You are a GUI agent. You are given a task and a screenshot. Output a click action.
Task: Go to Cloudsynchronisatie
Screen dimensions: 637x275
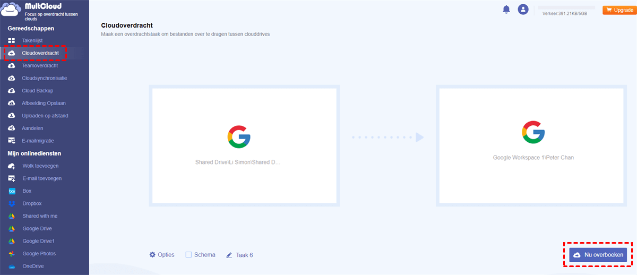coord(45,78)
